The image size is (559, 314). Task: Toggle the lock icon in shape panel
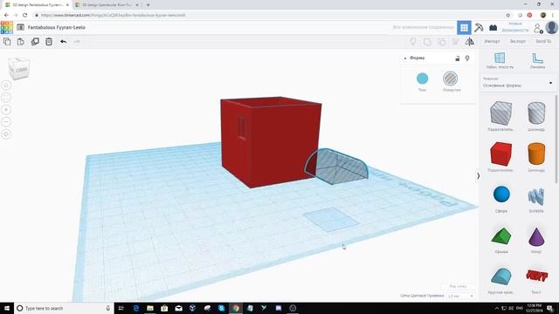[x=458, y=58]
